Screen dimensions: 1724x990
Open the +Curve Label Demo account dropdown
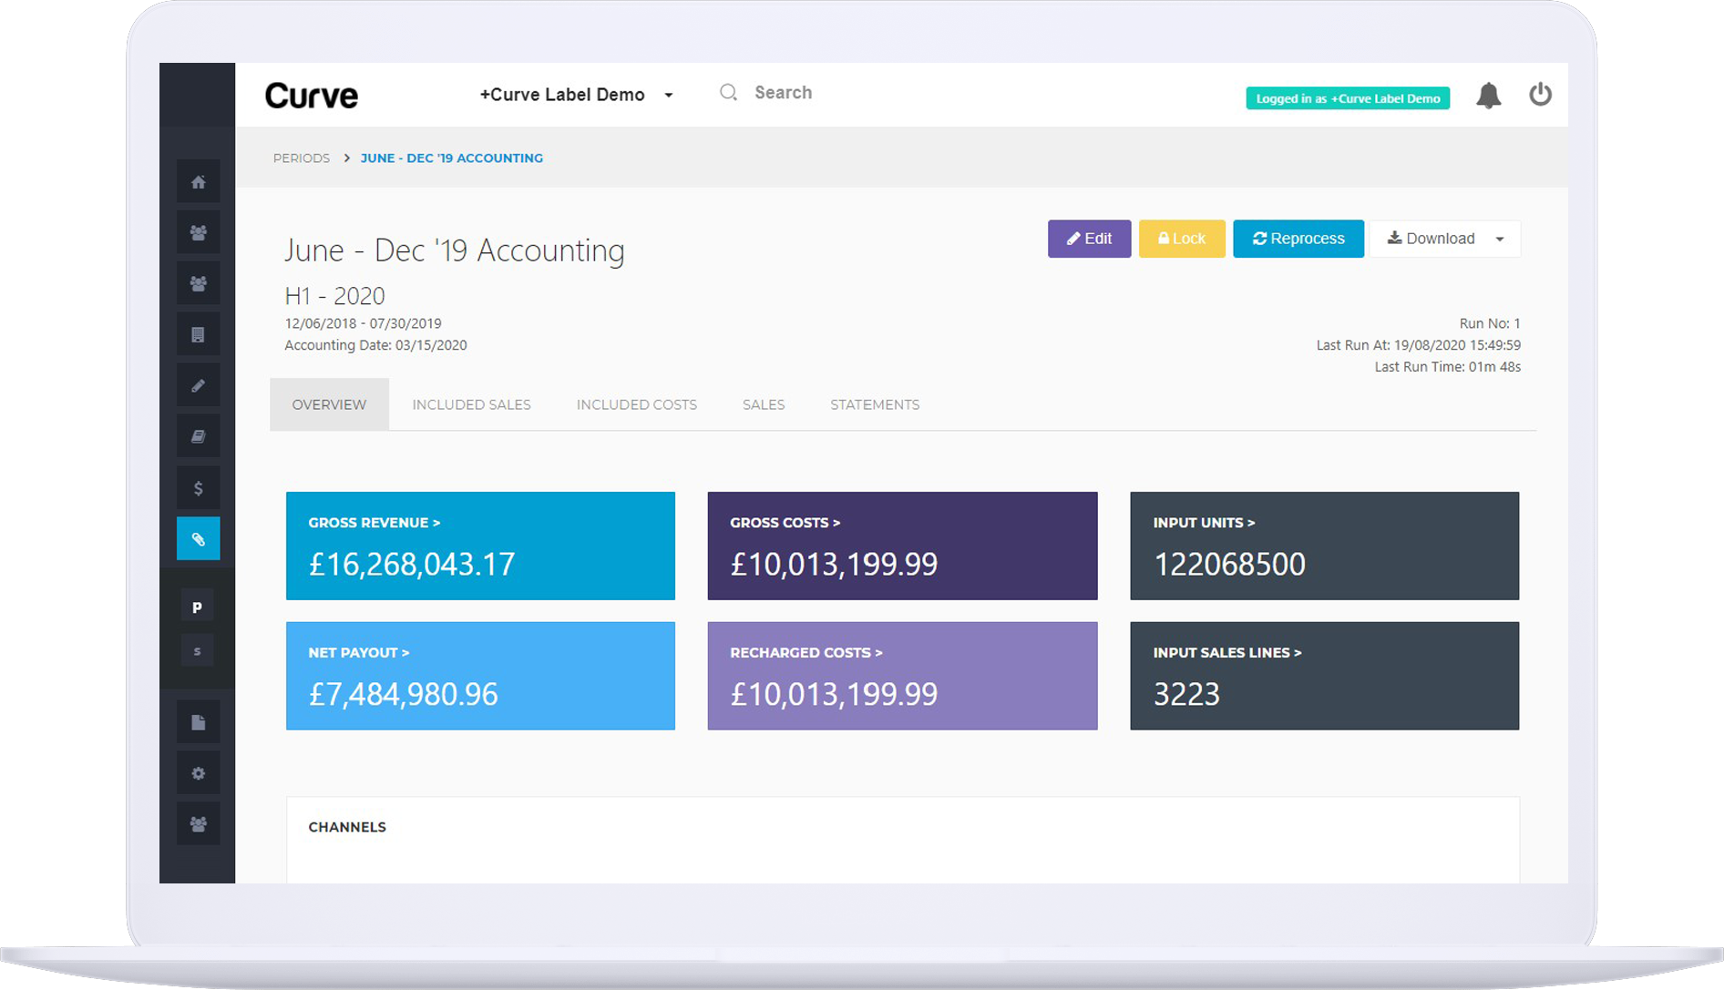coord(576,95)
